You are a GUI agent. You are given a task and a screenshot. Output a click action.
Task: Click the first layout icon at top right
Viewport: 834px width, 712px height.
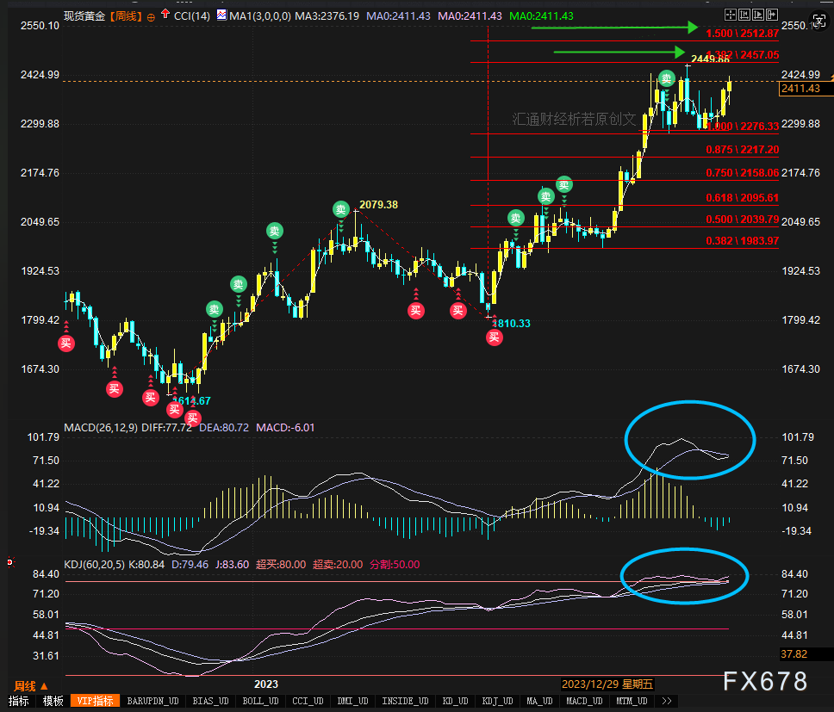point(730,15)
